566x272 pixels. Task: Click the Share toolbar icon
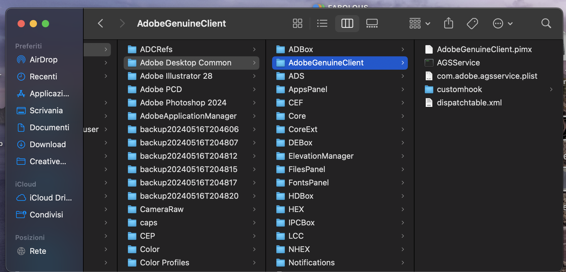448,23
